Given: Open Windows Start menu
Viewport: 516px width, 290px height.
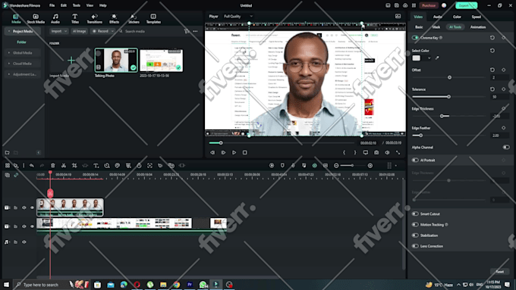Looking at the screenshot, I should tap(6, 285).
